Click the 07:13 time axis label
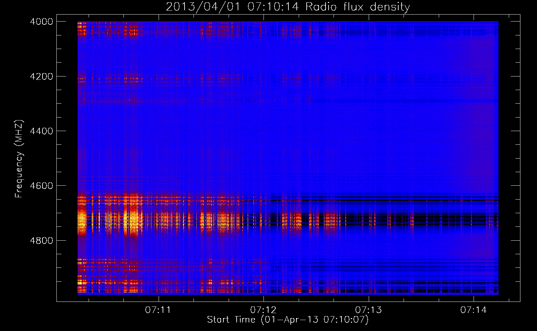This screenshot has height=331, width=537. (368, 310)
